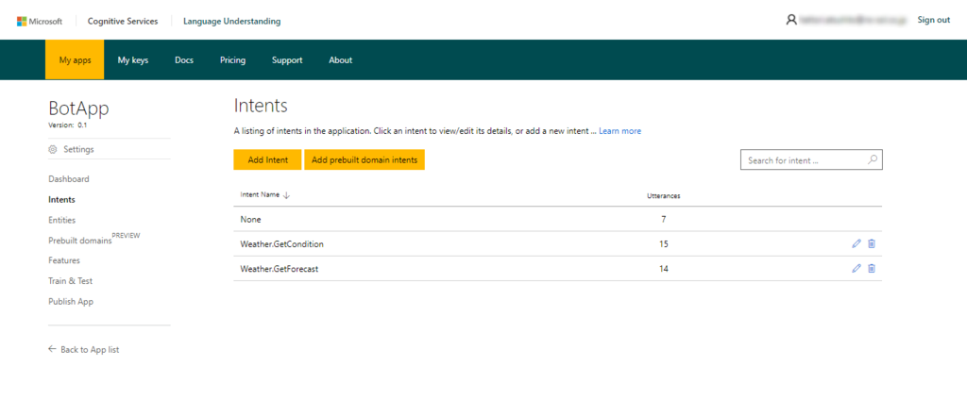Screen dimensions: 967x417
Task: Open Train & Test in sidebar
Action: coord(70,280)
